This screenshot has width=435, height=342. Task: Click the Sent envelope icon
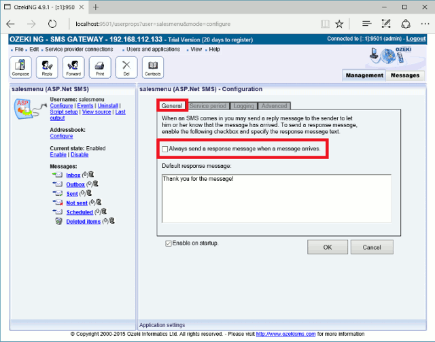pos(57,193)
